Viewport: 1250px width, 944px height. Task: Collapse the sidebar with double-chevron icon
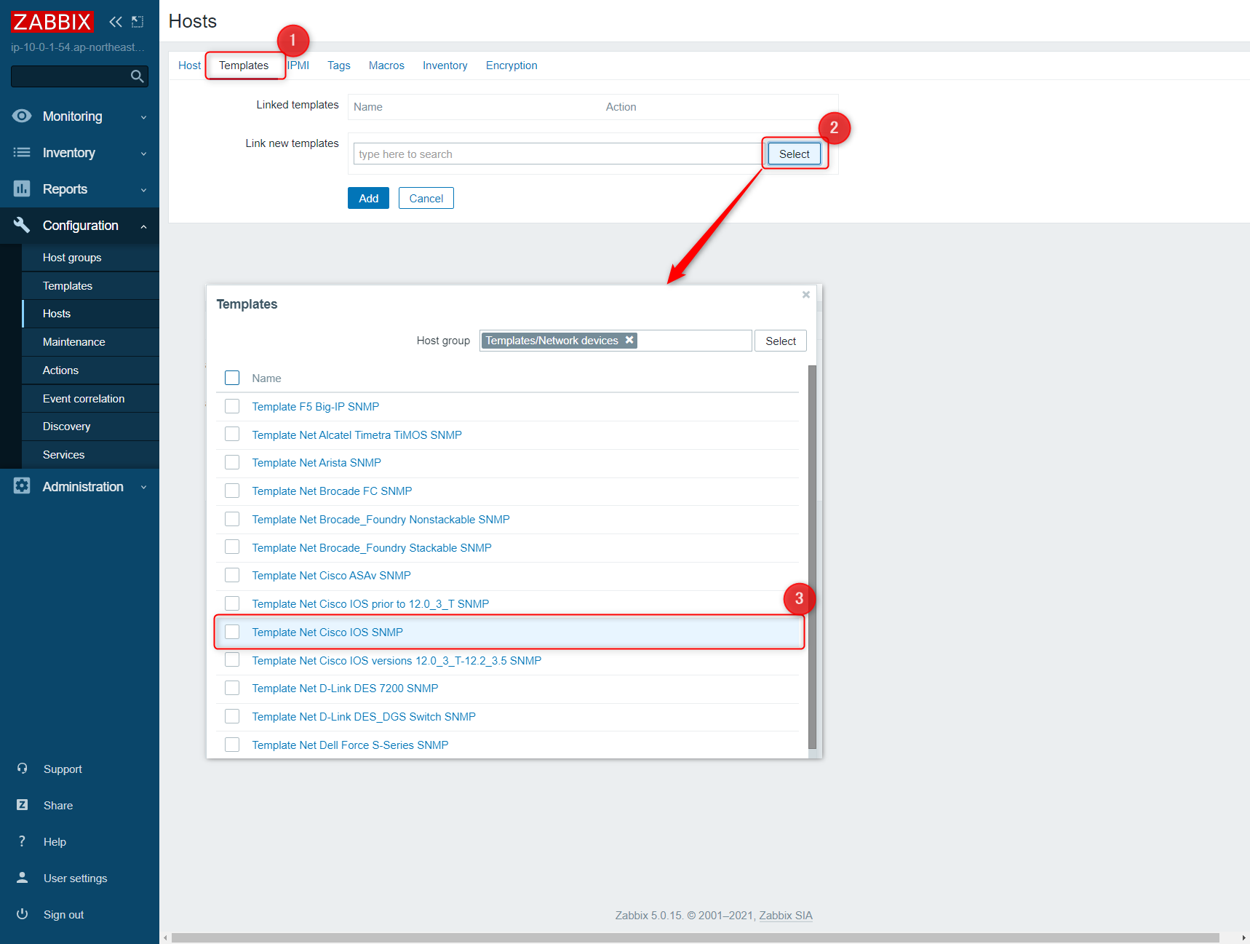(x=115, y=22)
